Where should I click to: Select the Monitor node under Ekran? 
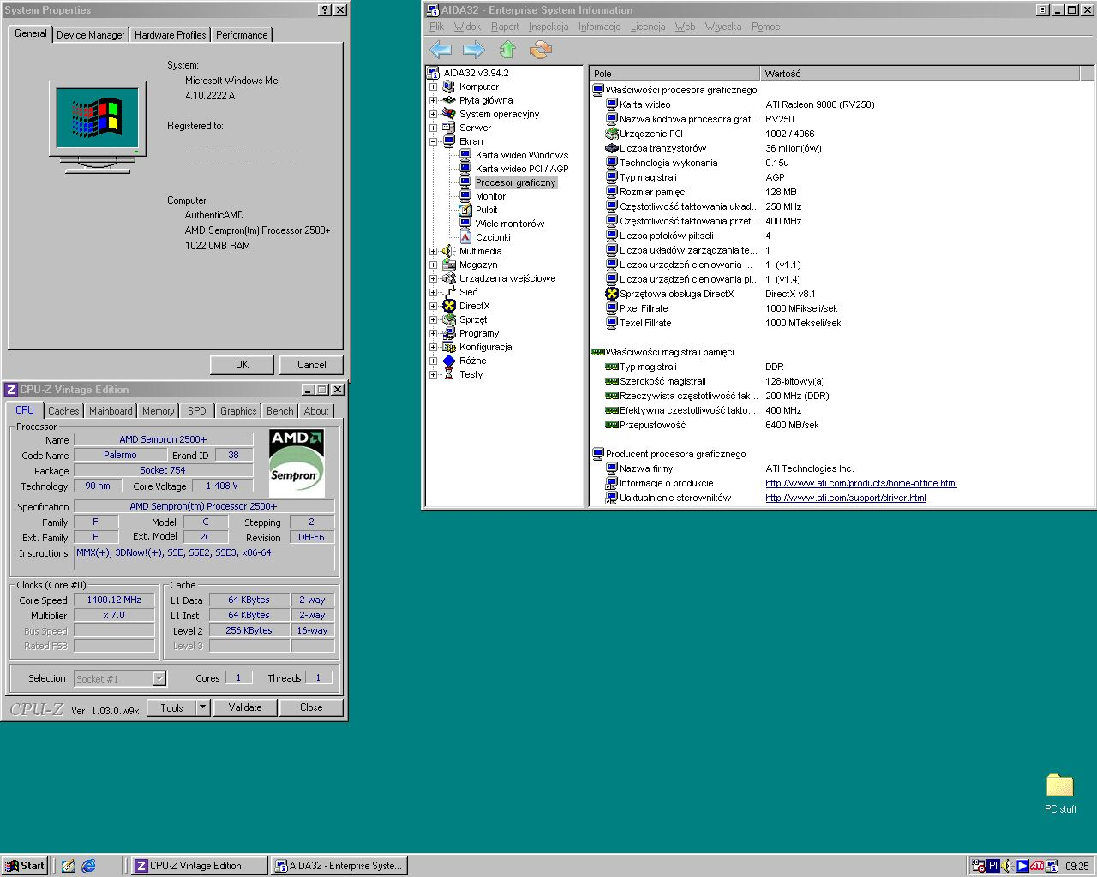(490, 196)
